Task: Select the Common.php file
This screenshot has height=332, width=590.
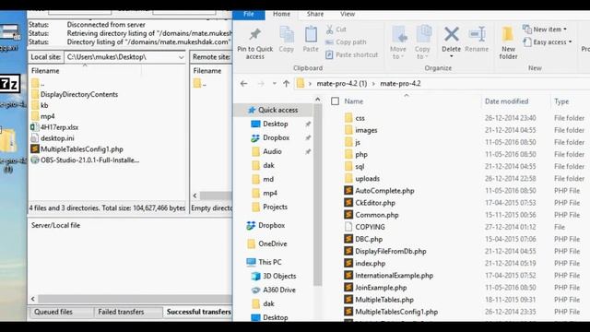Action: click(x=372, y=215)
